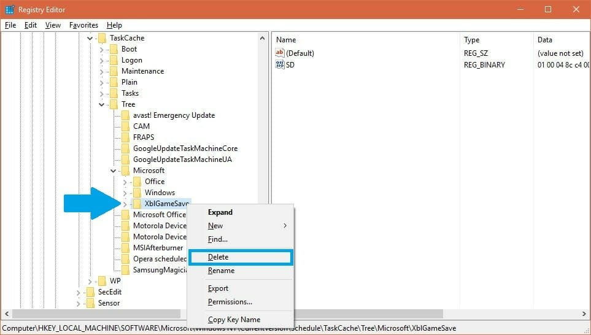This screenshot has width=591, height=335.
Task: Click the Microsoft folder icon
Action: (x=126, y=171)
